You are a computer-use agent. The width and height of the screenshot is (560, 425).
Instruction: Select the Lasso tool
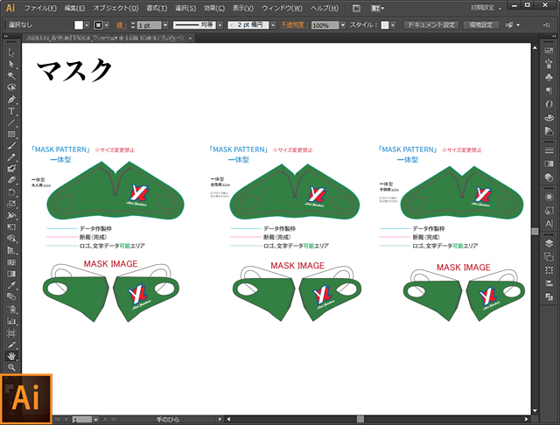[11, 87]
